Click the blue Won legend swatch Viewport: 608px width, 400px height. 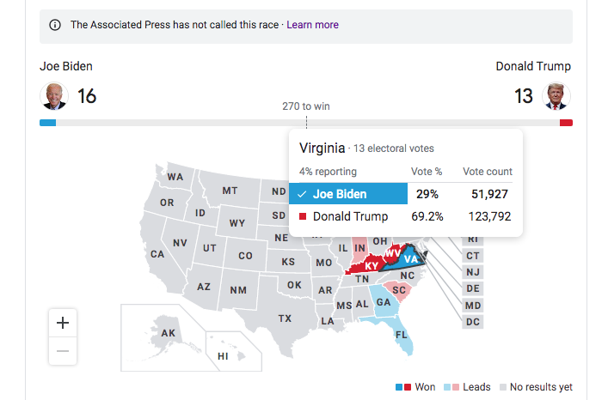coord(399,387)
